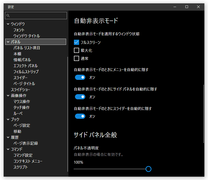Open the ウィンドウ タイトル settings page
208x180 pixels.
click(26, 36)
